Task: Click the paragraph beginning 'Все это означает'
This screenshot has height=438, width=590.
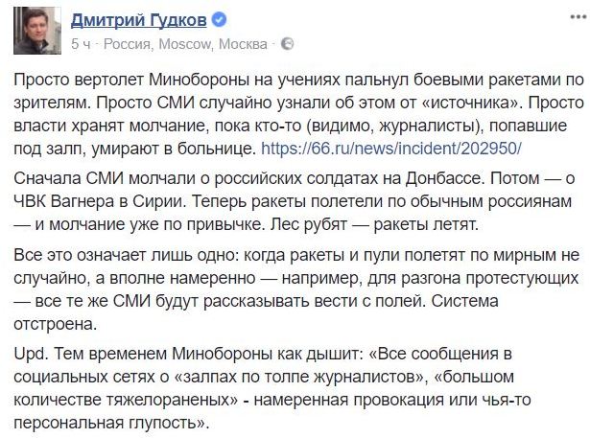Action: [x=296, y=289]
